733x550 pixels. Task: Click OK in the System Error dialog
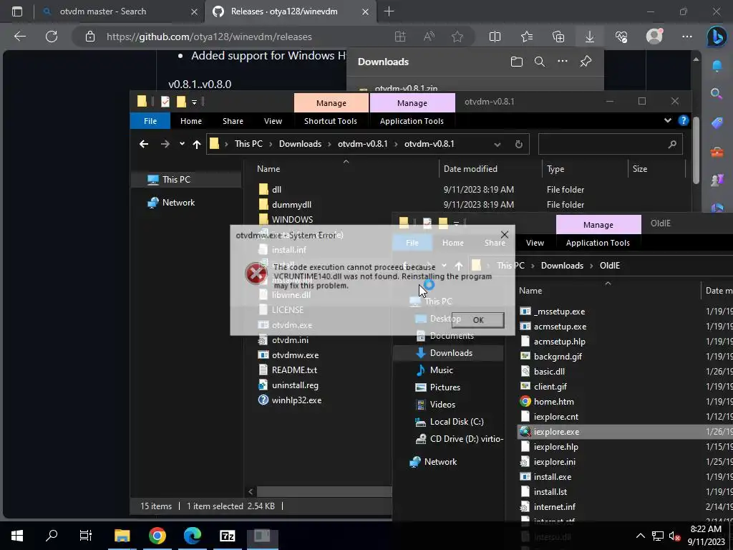coord(477,320)
